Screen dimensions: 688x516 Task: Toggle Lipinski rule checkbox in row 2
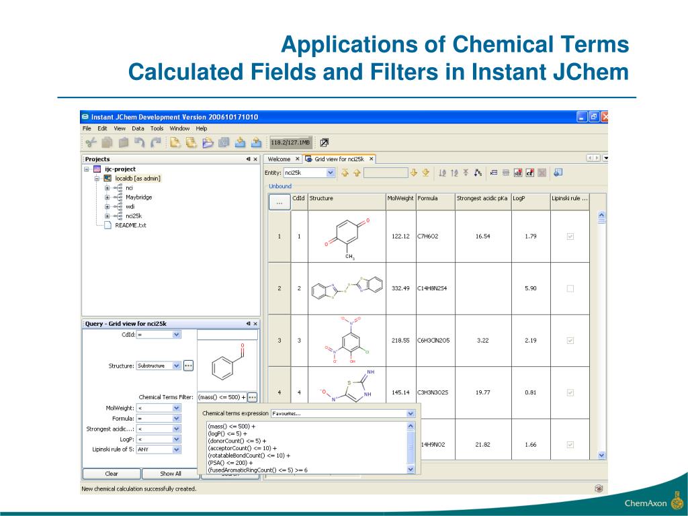click(x=570, y=289)
